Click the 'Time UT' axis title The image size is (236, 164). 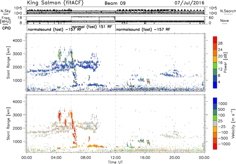click(x=115, y=162)
